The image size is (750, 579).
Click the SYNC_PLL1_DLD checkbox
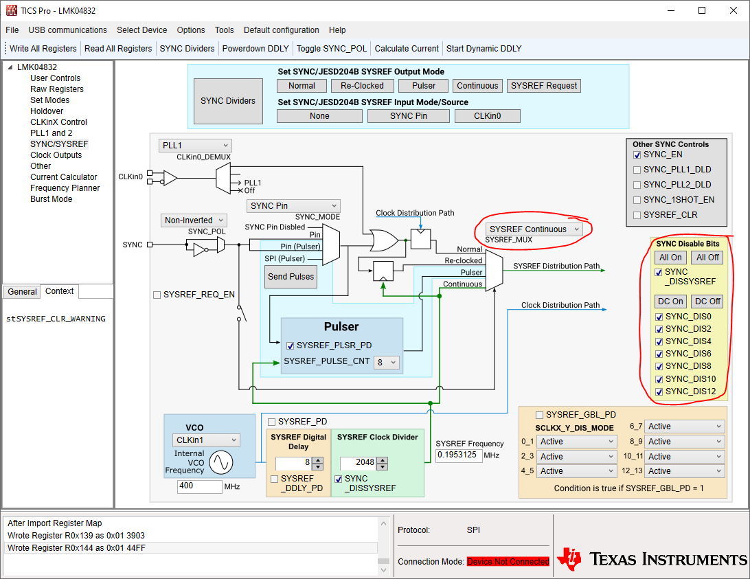637,170
